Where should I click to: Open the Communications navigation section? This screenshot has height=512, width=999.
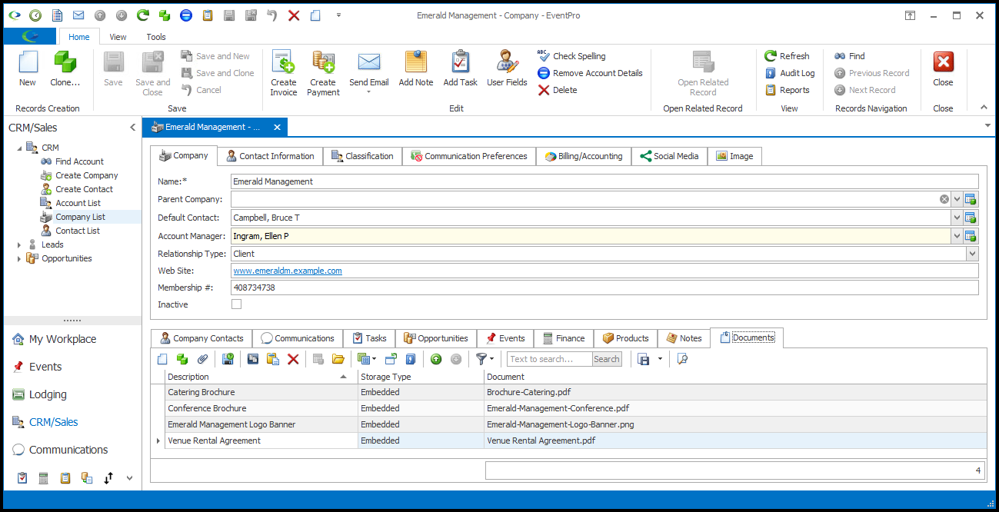pos(68,450)
